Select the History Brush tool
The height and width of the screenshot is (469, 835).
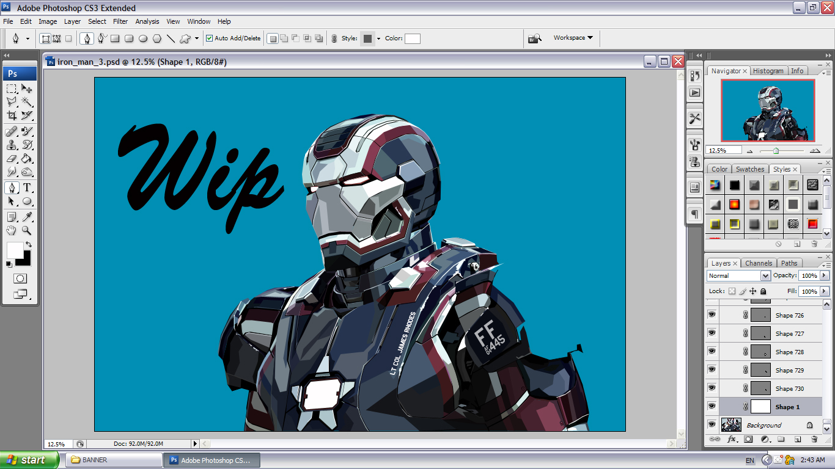coord(27,145)
